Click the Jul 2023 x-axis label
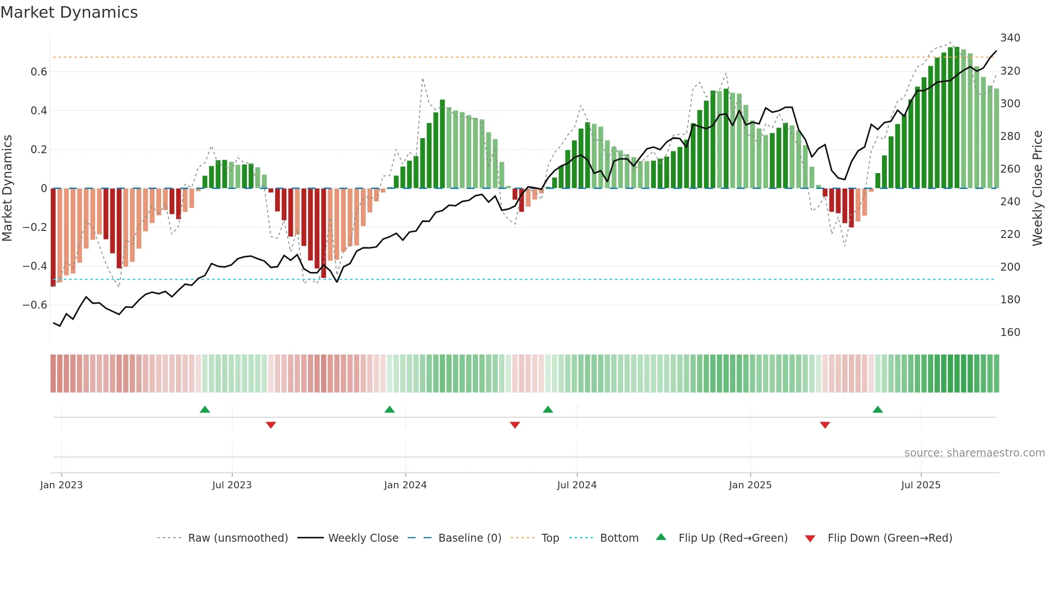 point(232,485)
